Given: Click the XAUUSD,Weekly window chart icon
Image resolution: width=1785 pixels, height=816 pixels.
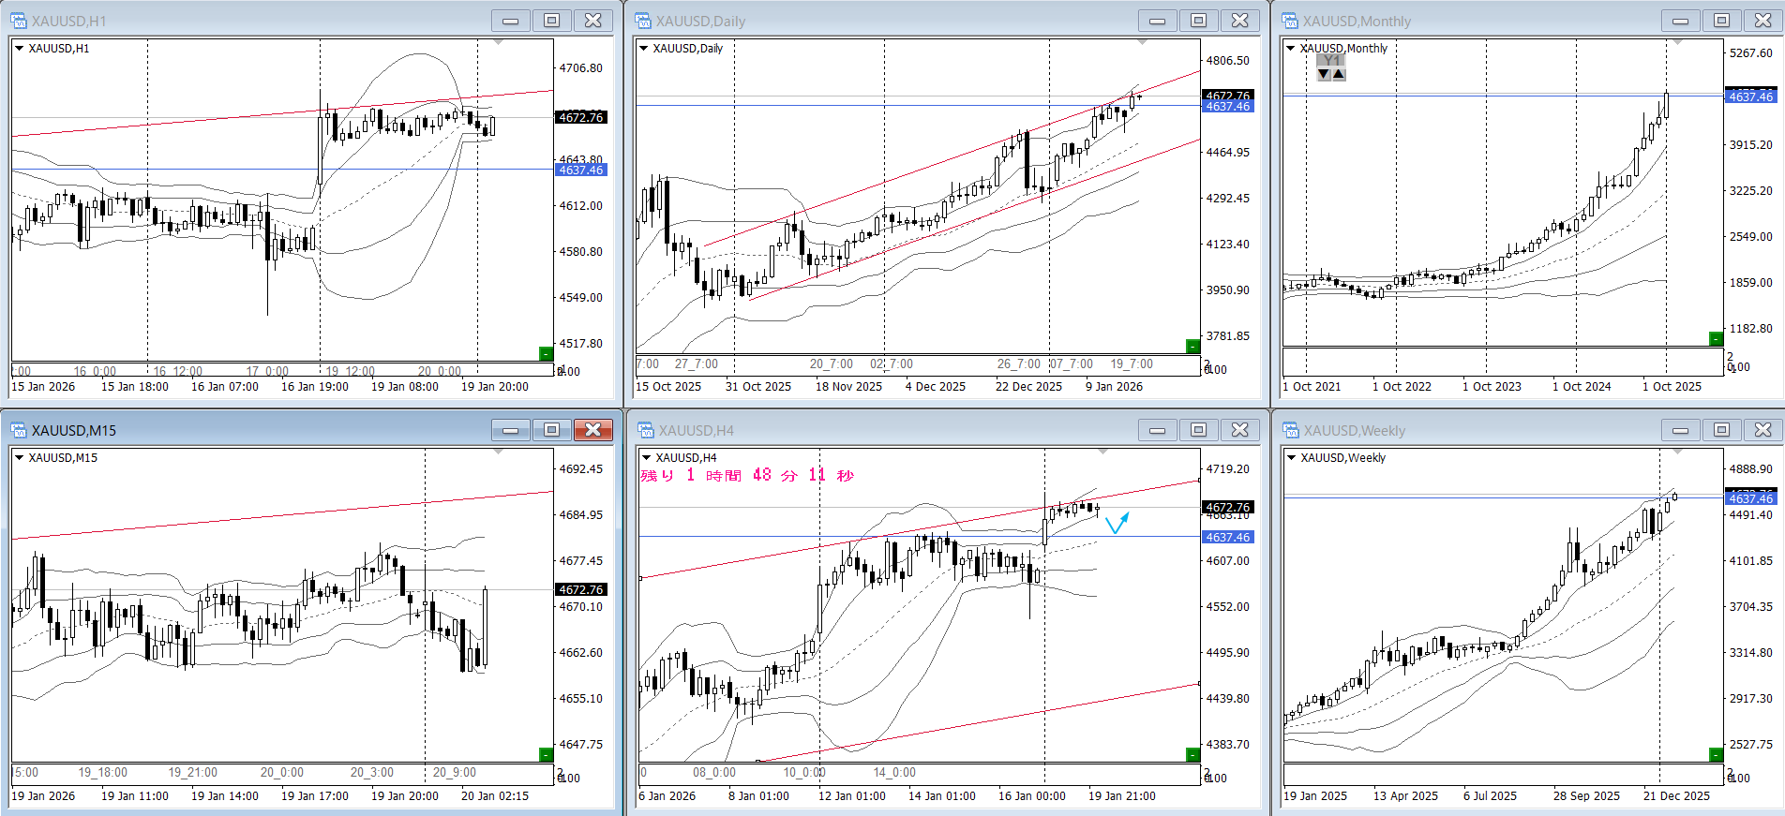Looking at the screenshot, I should (x=1290, y=430).
